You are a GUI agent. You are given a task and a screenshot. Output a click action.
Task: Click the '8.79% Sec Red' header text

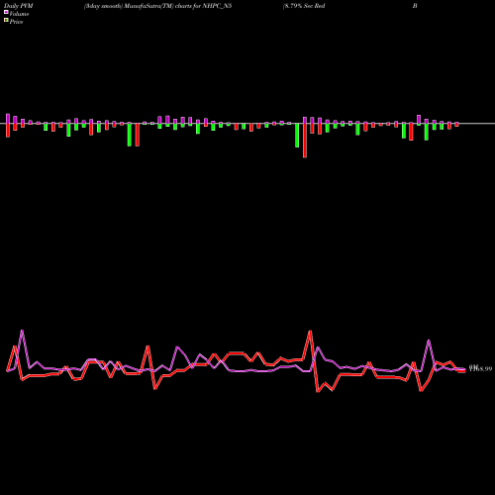coord(304,6)
